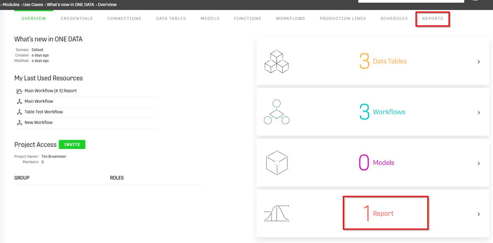Select the Production Lines tab

[343, 19]
